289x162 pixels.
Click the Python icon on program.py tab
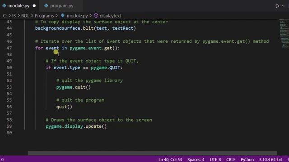[x=46, y=6]
